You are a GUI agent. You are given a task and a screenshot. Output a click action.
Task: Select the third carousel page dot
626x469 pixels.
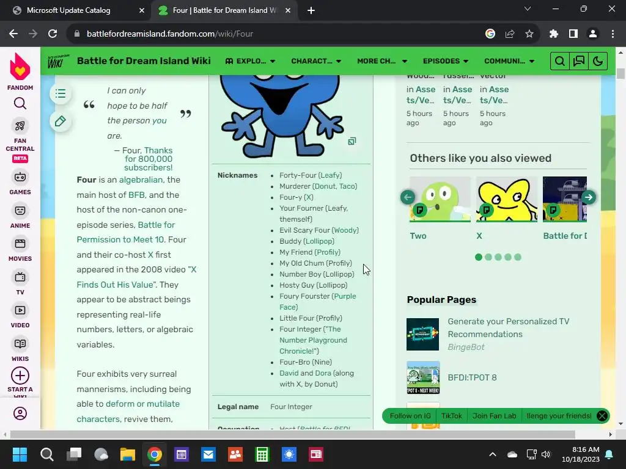(498, 257)
